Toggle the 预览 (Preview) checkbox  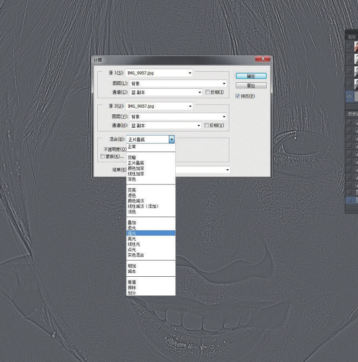237,96
